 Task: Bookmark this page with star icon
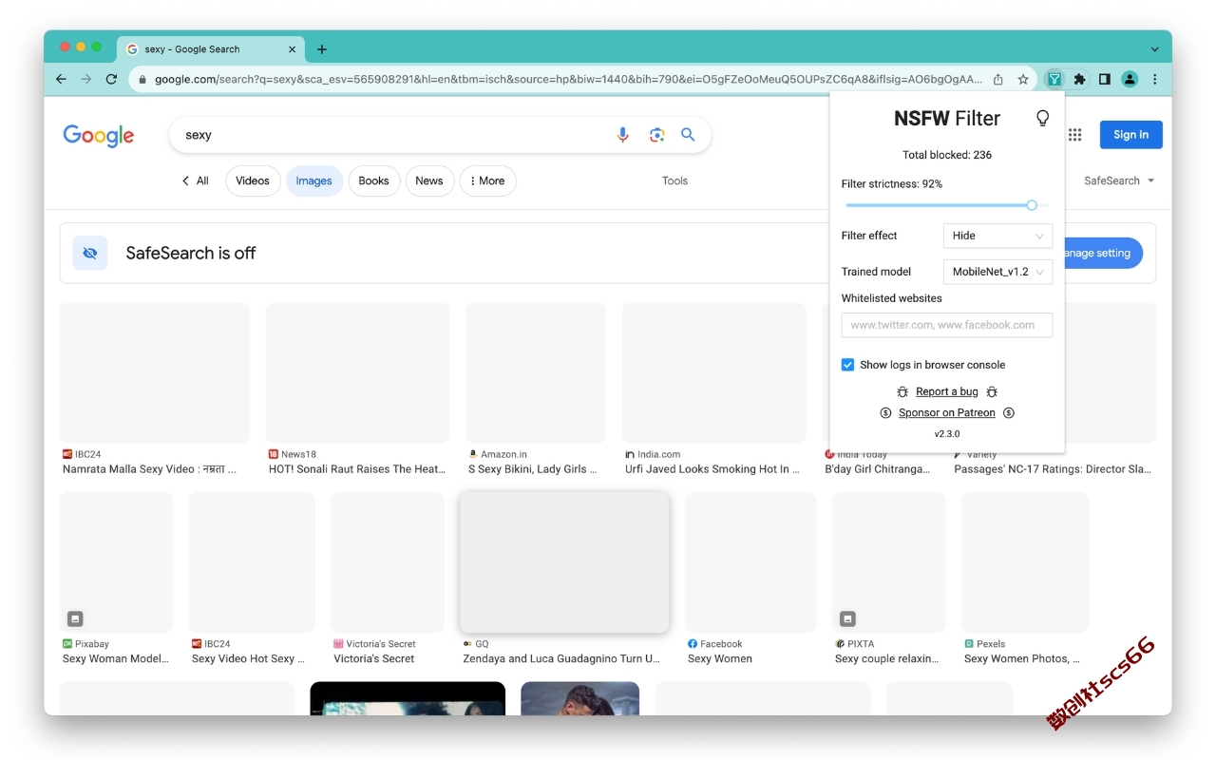click(x=1023, y=80)
